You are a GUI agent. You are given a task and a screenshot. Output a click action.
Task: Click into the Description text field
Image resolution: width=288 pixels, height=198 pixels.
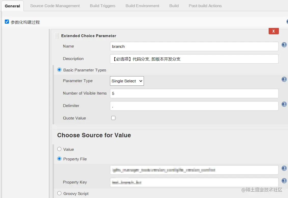(194, 59)
